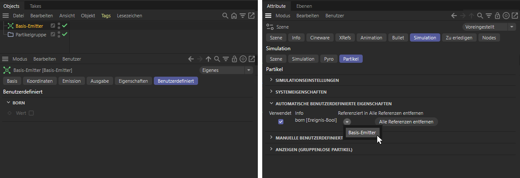The height and width of the screenshot is (178, 520).
Task: Click the search icon in Objects manager
Action: (225, 16)
